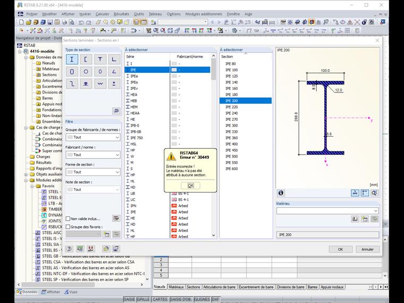Open the material library icon under Matériau
Screen dimensions: 404x303
(355, 219)
